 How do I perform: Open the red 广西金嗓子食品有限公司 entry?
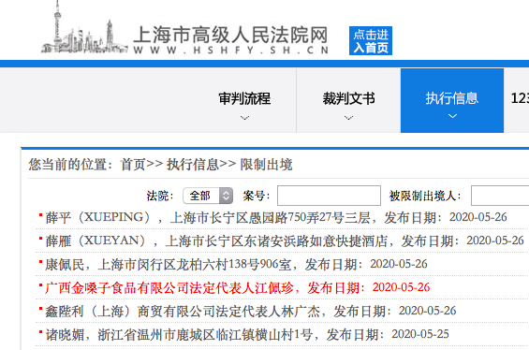coord(238,287)
